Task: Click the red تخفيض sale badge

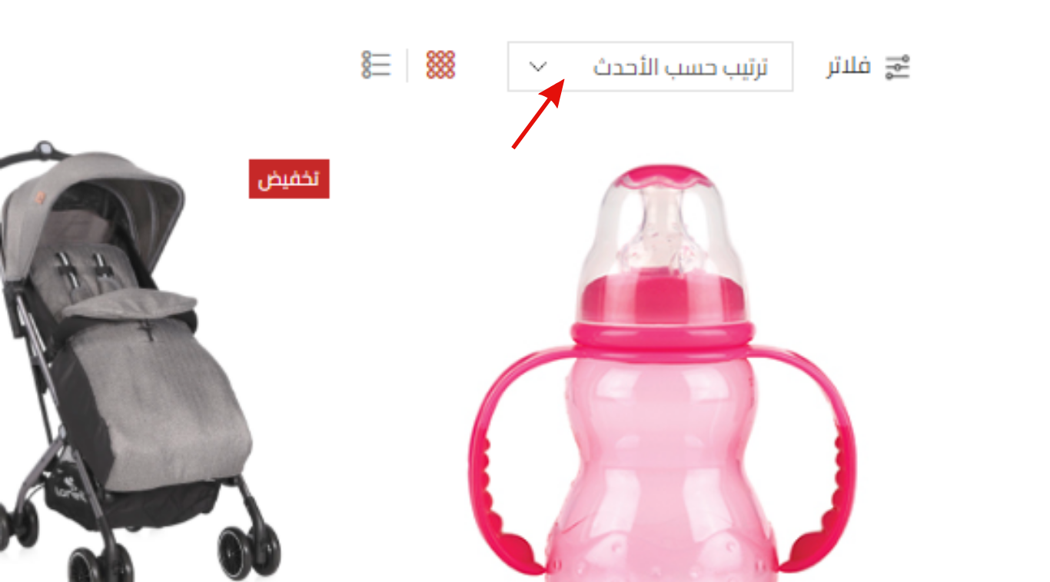Action: [x=289, y=179]
